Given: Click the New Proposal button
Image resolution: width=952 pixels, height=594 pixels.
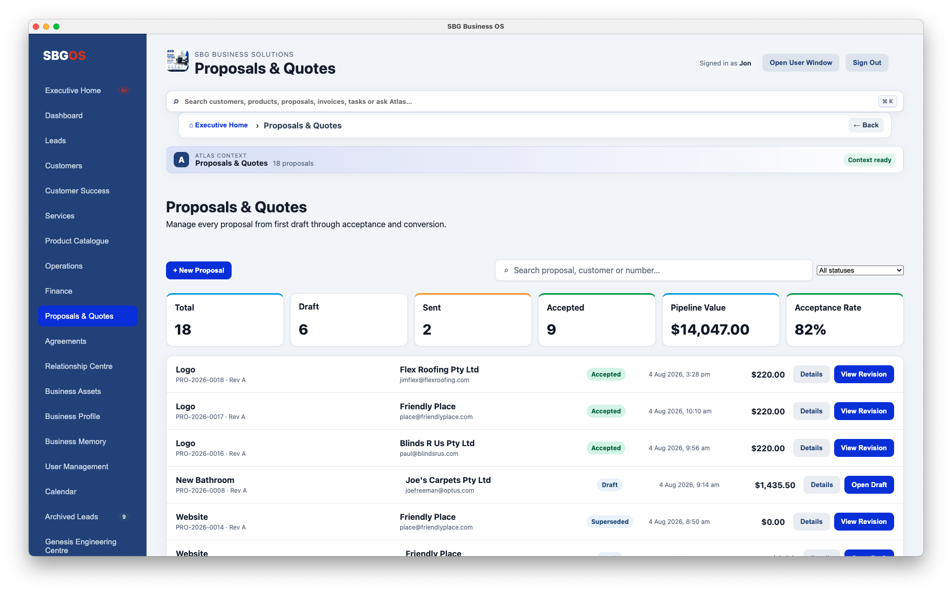Looking at the screenshot, I should [x=199, y=270].
